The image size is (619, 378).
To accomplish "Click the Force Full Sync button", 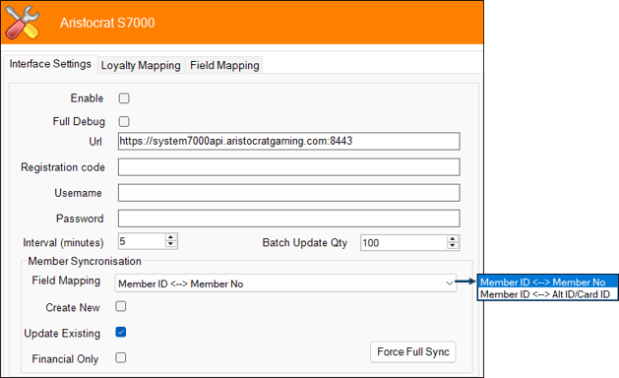I will (413, 352).
